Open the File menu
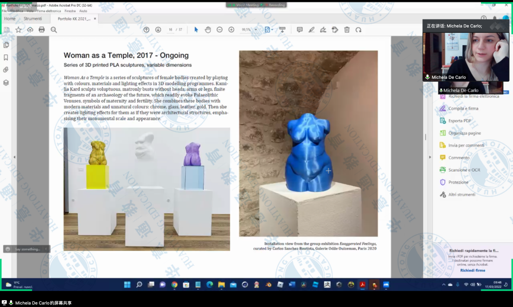513x307 pixels. click(4, 11)
